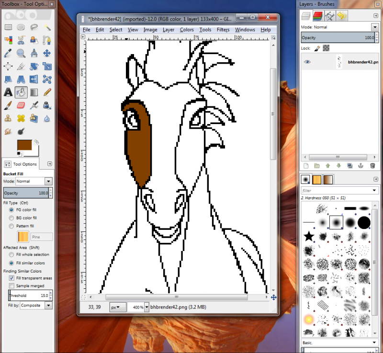Select the Bucket Fill tool
383x353 pixels.
21,92
